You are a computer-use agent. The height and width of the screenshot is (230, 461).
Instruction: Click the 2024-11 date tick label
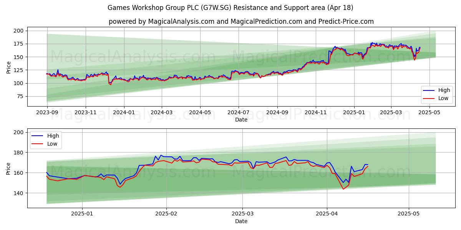(316, 112)
